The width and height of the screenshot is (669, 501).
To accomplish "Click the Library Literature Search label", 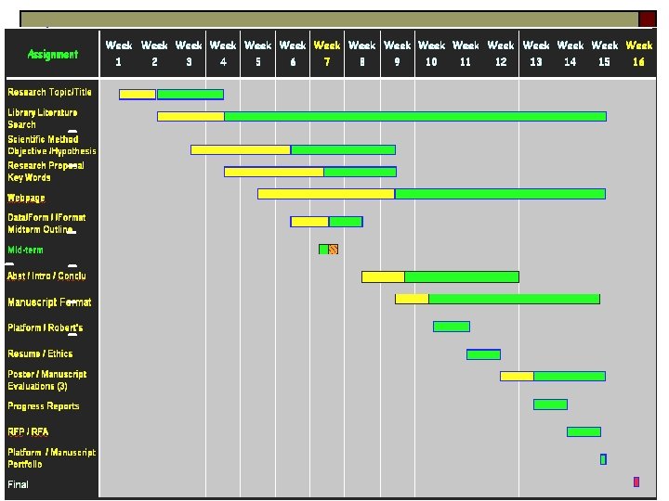I will [x=42, y=119].
